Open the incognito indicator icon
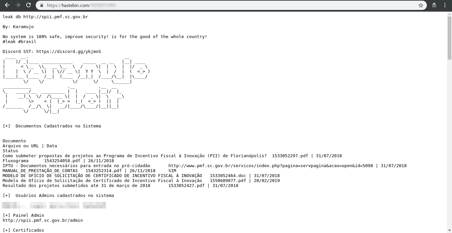The height and width of the screenshot is (233, 452). pos(434,5)
